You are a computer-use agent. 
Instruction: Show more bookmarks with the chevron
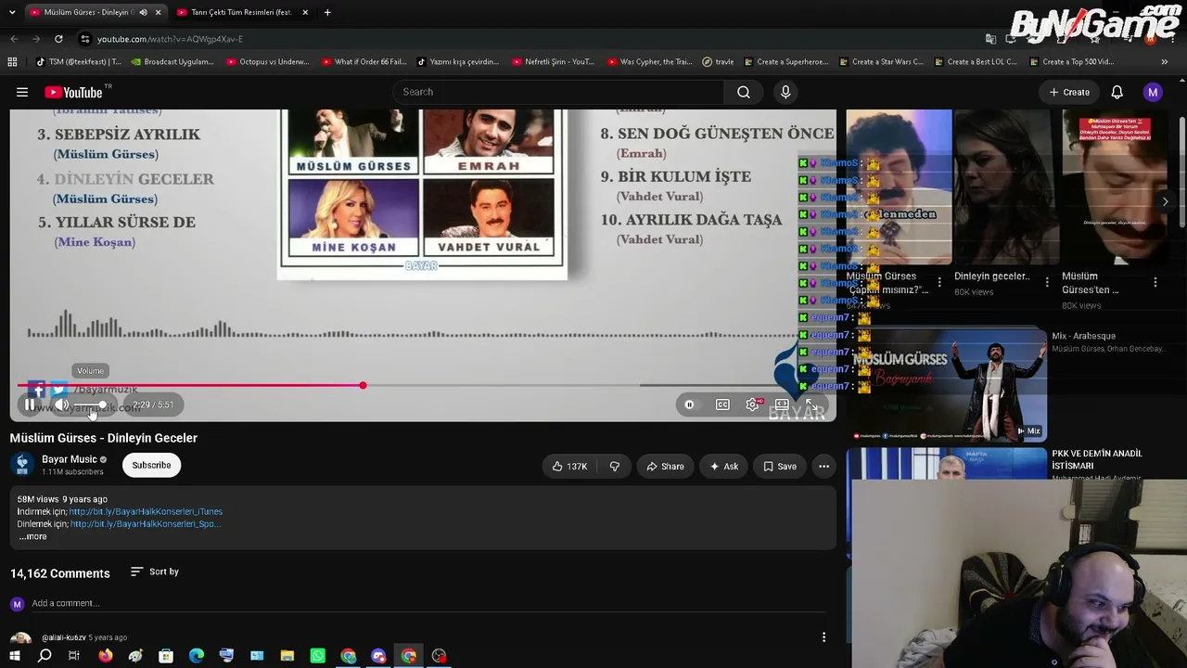[1165, 62]
